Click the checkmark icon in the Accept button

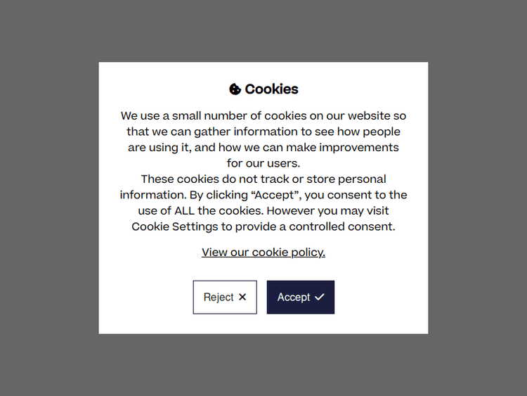(x=320, y=297)
